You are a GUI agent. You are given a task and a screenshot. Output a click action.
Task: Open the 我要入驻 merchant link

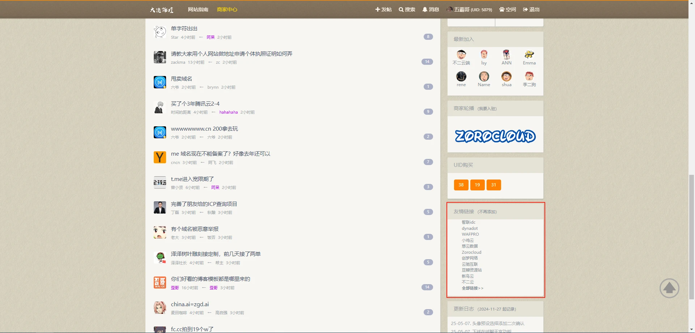[x=487, y=109]
